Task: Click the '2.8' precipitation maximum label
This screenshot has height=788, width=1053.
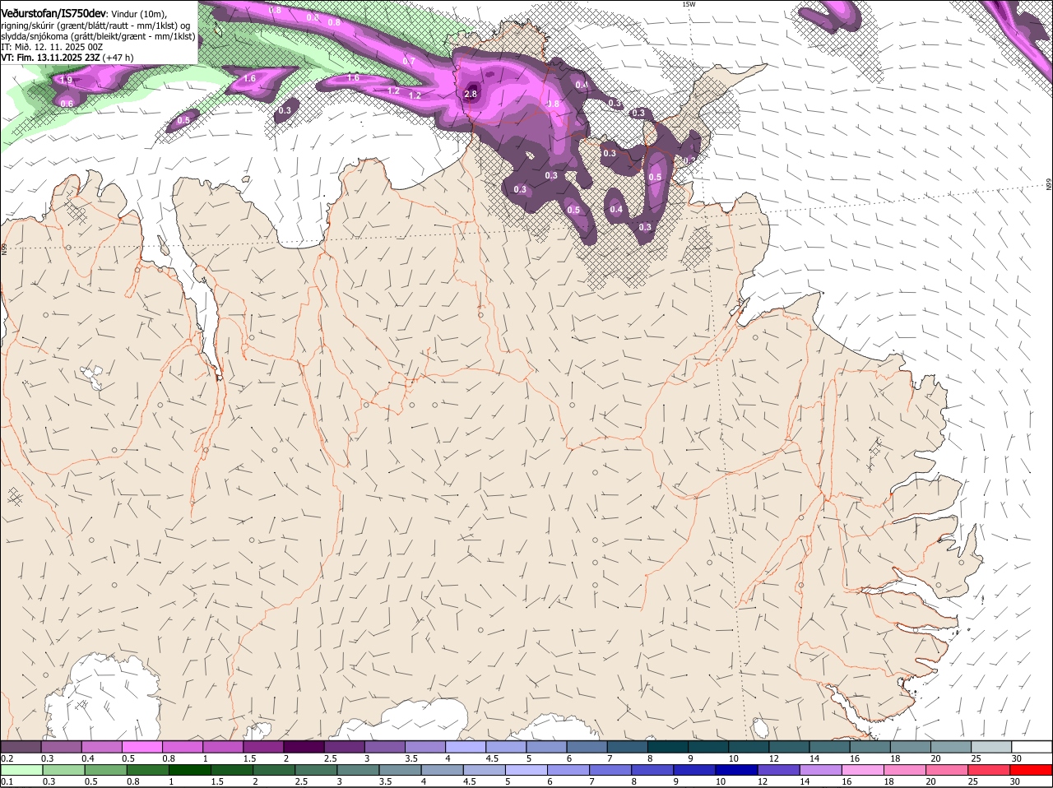Action: pos(471,95)
